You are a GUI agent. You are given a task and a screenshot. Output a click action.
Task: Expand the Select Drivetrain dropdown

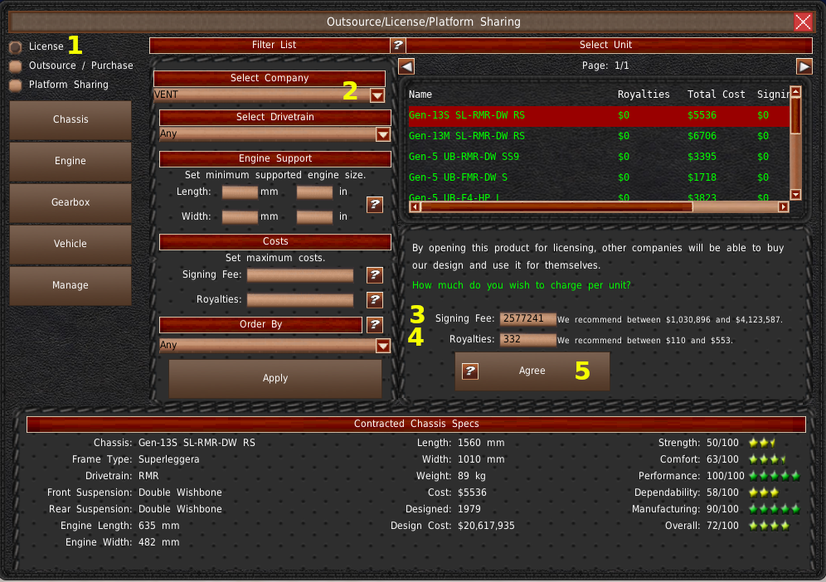click(383, 134)
